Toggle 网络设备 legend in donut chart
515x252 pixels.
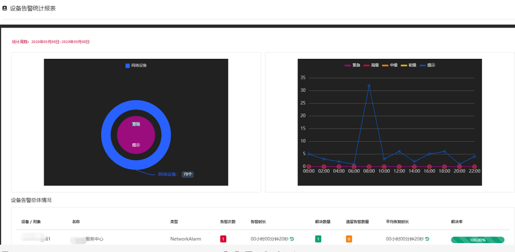[x=136, y=65]
